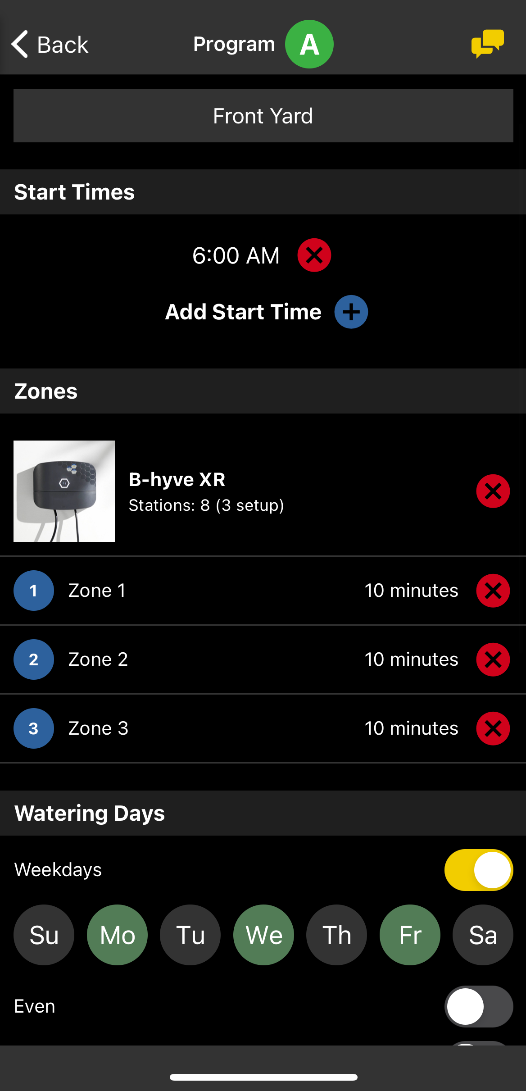Viewport: 526px width, 1091px height.
Task: Go back using the Back button
Action: (x=50, y=44)
